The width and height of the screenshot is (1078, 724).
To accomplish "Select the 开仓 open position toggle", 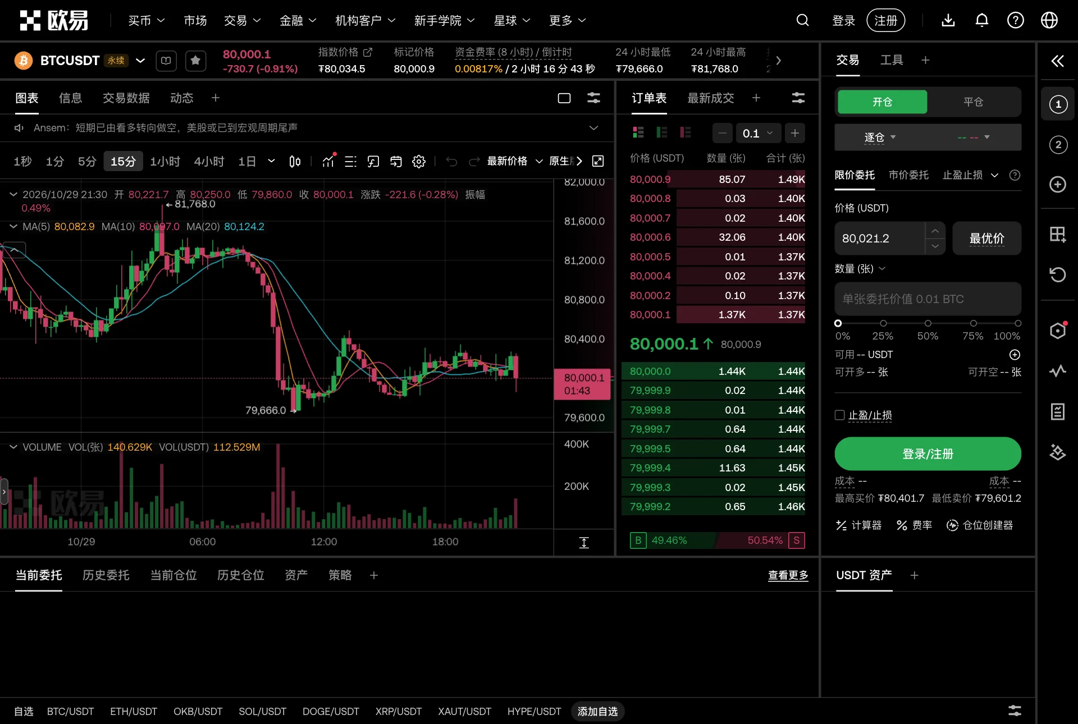I will click(882, 102).
